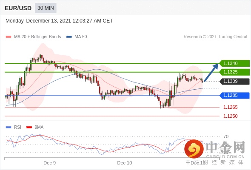Click the blue RSI legend swatch

tap(9, 127)
